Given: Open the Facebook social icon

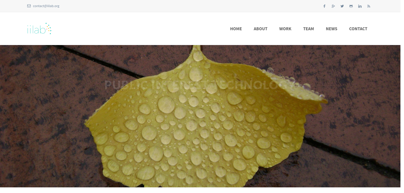Looking at the screenshot, I should [x=324, y=6].
